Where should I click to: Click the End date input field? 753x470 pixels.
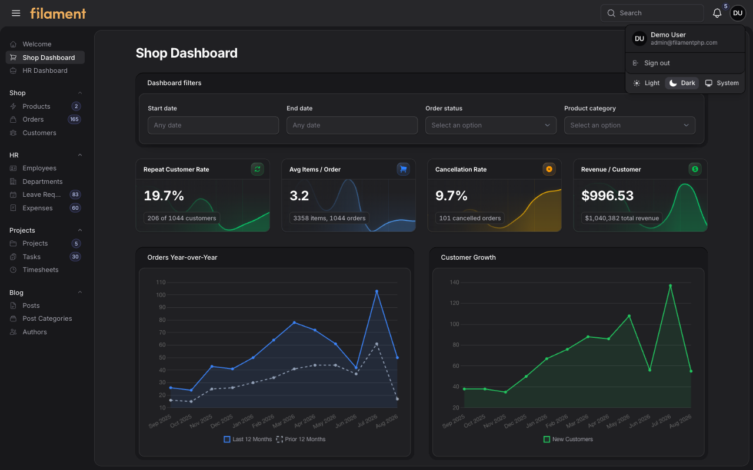coord(352,125)
